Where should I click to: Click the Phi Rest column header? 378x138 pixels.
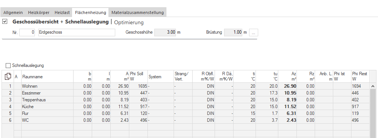(x=360, y=76)
